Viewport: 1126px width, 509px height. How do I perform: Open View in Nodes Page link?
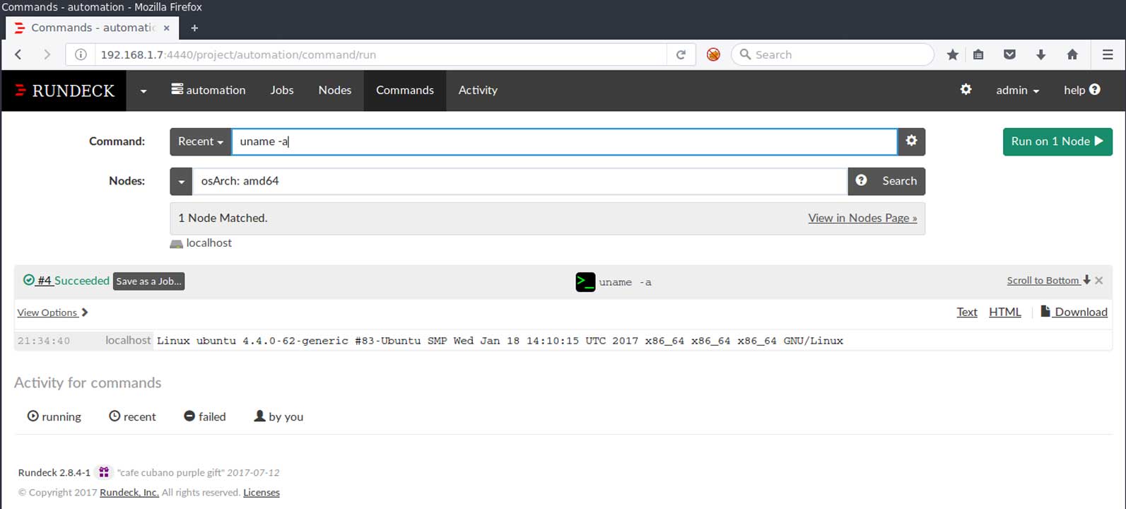pyautogui.click(x=862, y=218)
